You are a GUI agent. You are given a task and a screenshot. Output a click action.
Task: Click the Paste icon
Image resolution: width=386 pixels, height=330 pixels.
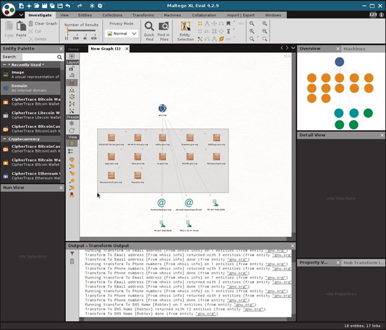click(21, 26)
